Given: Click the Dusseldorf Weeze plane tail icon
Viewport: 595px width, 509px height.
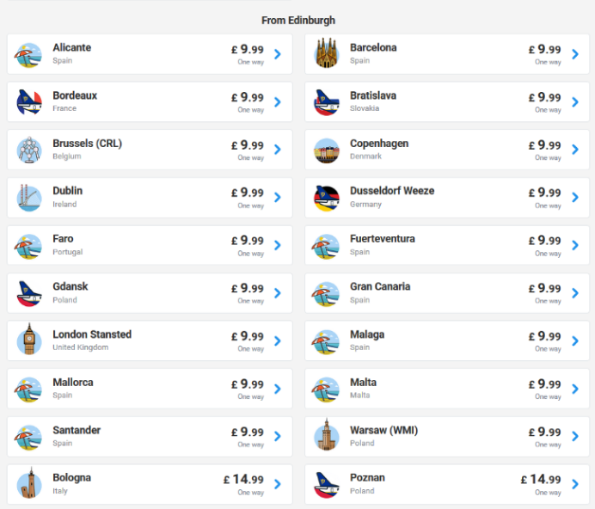Looking at the screenshot, I should click(x=327, y=198).
